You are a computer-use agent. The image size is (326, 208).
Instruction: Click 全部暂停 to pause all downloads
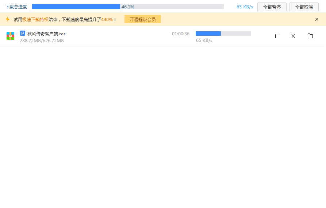(x=272, y=7)
